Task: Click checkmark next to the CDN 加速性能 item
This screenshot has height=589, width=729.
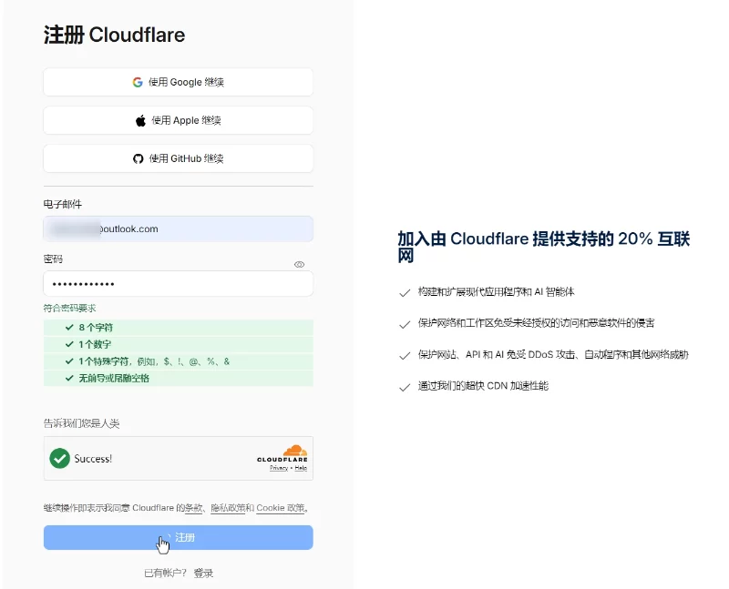Action: 404,387
